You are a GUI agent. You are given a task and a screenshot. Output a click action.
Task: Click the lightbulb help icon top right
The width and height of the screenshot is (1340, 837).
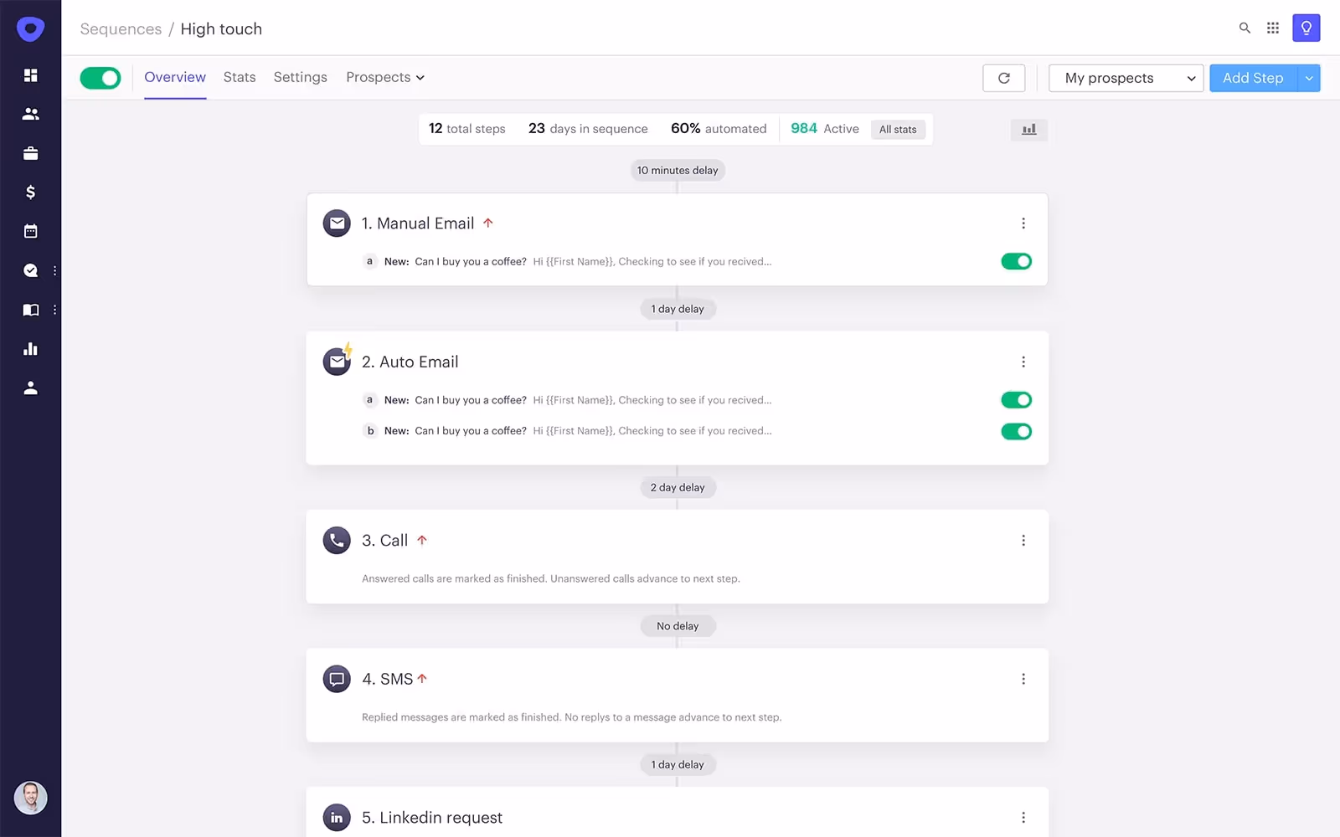pos(1306,28)
